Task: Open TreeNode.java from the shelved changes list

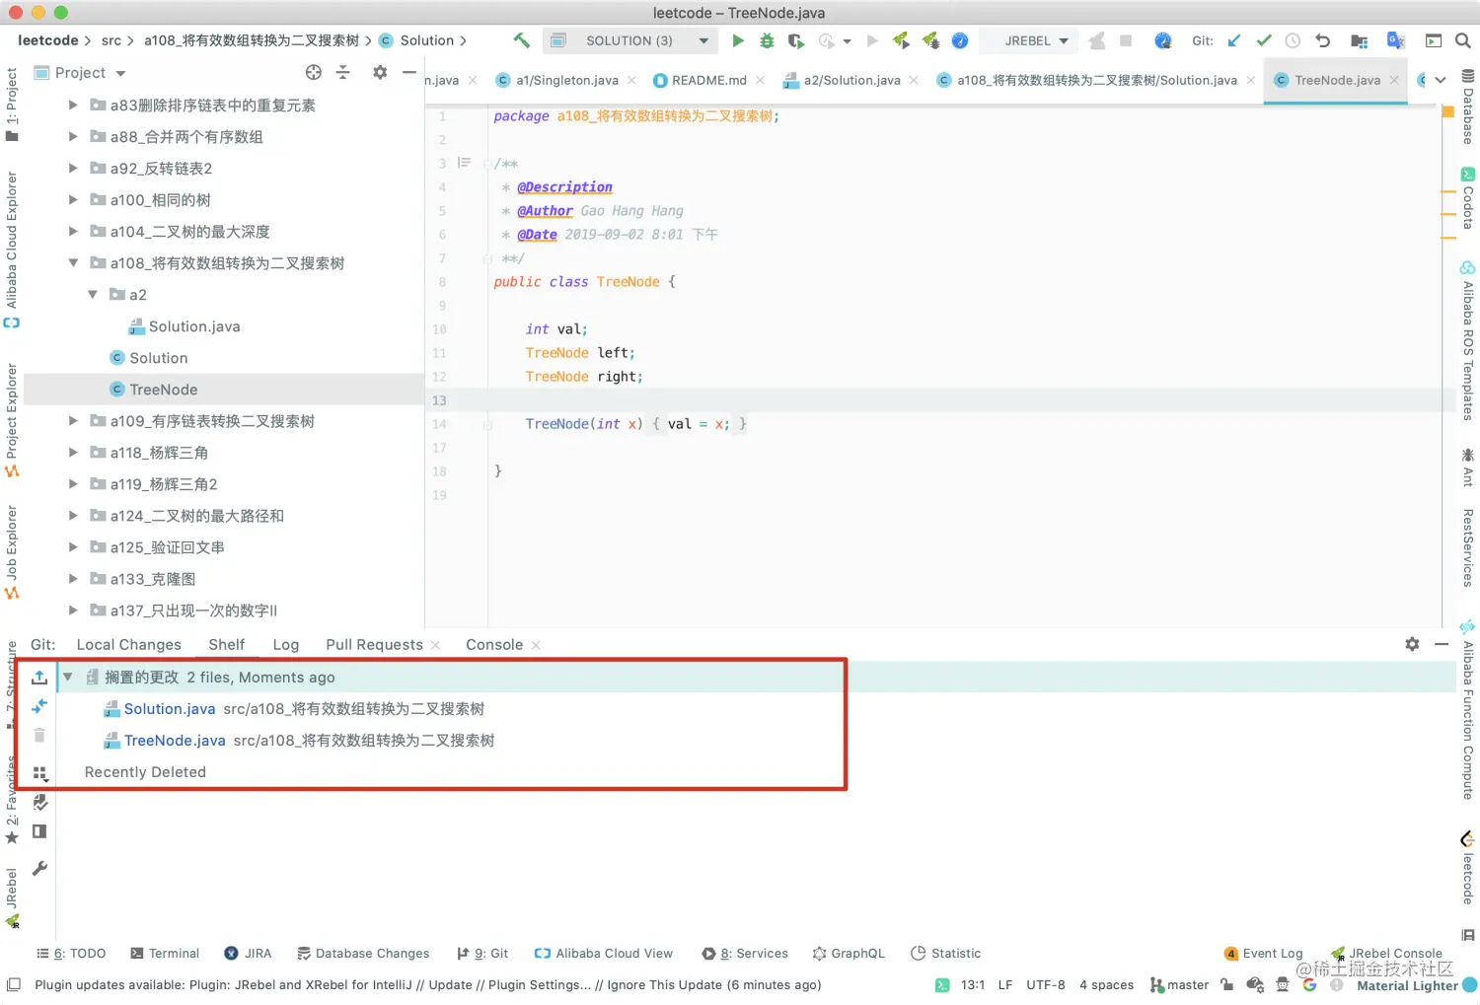Action: (x=174, y=740)
